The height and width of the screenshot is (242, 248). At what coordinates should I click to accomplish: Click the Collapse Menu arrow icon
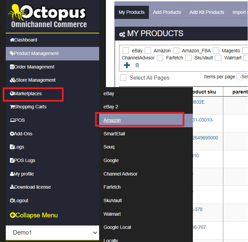[x=13, y=215]
